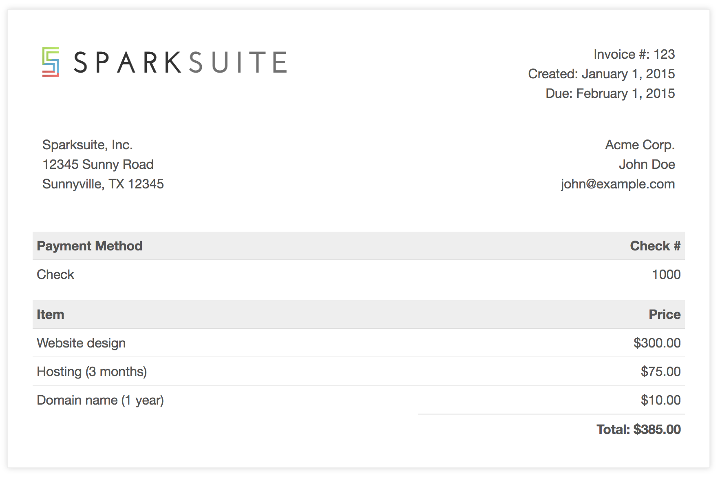Click the Sunnyville, TX 12345 line
Screen dimensions: 720x478
point(103,184)
